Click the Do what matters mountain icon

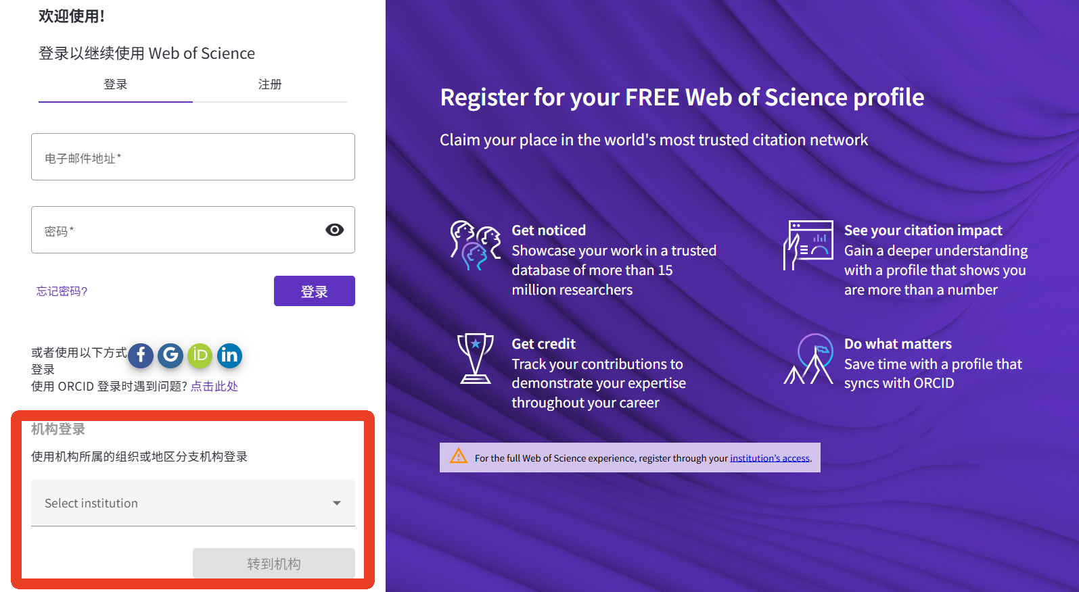click(x=809, y=359)
